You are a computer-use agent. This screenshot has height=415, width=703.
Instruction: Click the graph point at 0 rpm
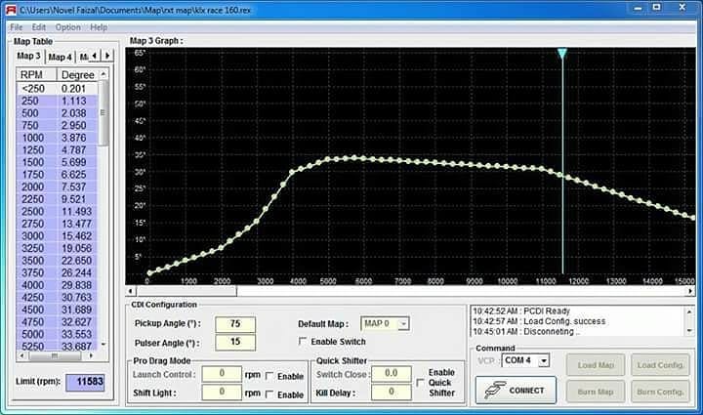tap(149, 272)
